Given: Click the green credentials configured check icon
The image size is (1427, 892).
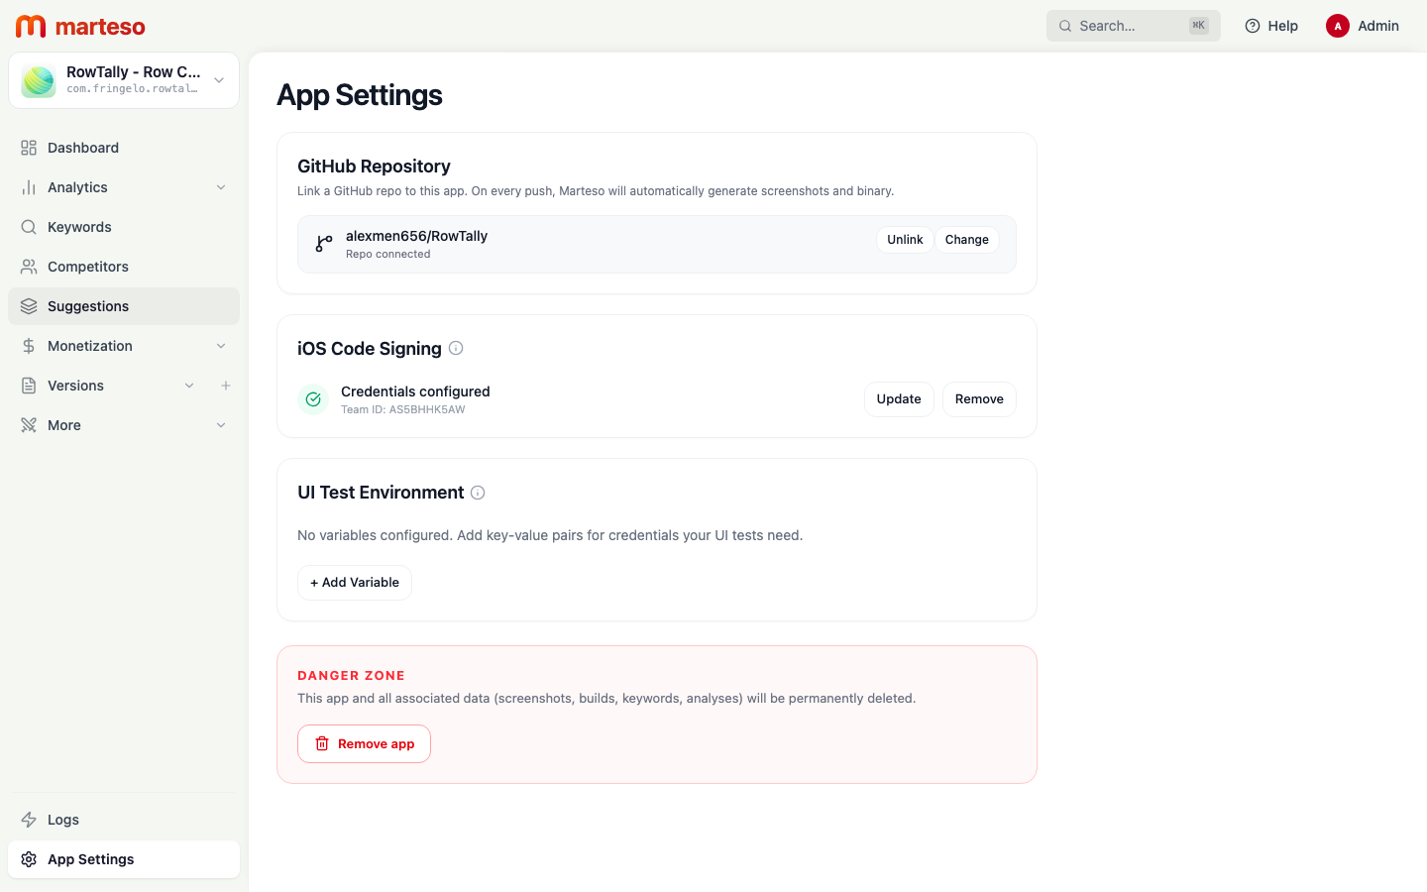Looking at the screenshot, I should point(313,399).
